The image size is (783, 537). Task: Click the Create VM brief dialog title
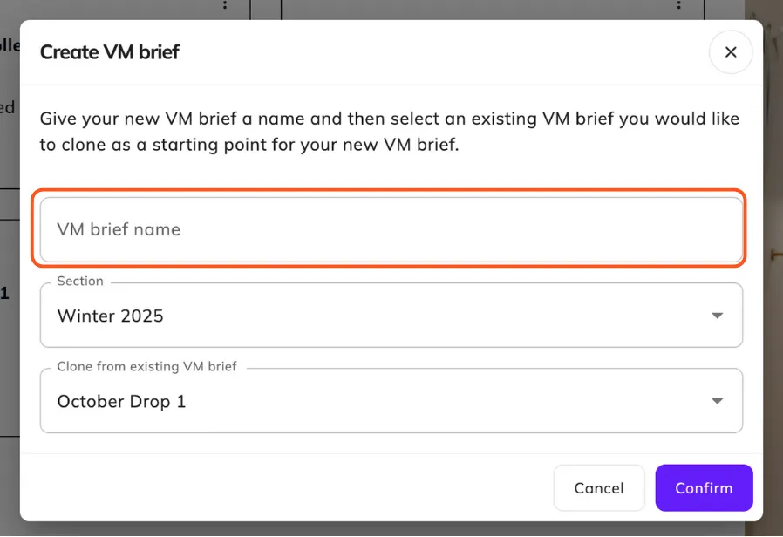109,52
